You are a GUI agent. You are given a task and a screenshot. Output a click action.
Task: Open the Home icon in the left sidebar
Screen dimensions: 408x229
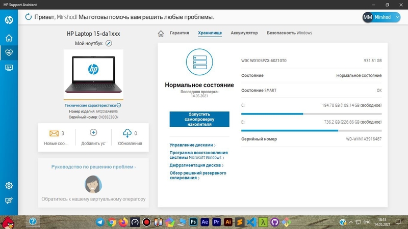point(9,38)
